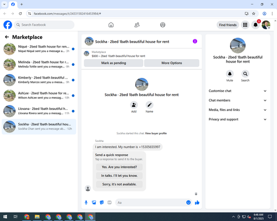
Task: Choose a sticker from composer
Action: click(102, 203)
